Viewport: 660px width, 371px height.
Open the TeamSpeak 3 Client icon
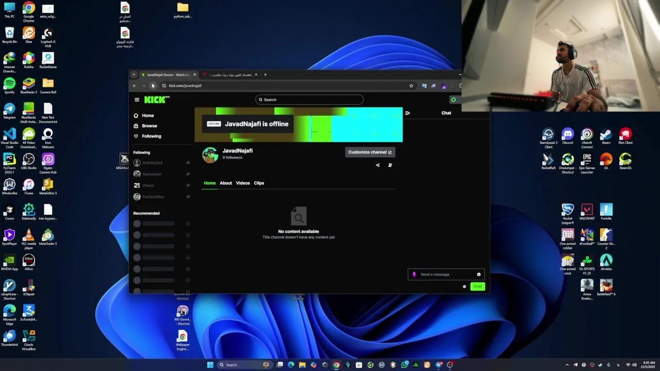tap(549, 139)
